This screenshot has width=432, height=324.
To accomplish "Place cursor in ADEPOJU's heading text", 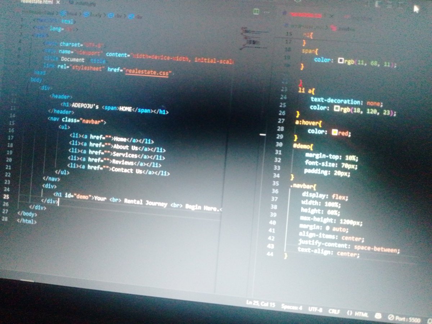I will coord(85,106).
